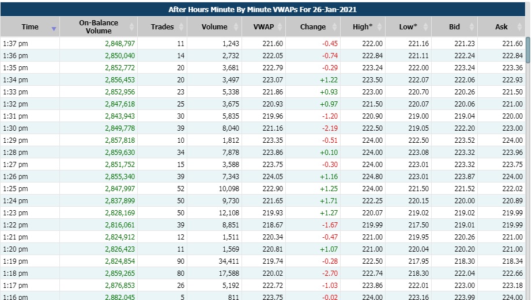This screenshot has width=532, height=300.
Task: Click sort arrows on On-Balance Volume column
Action: click(131, 27)
